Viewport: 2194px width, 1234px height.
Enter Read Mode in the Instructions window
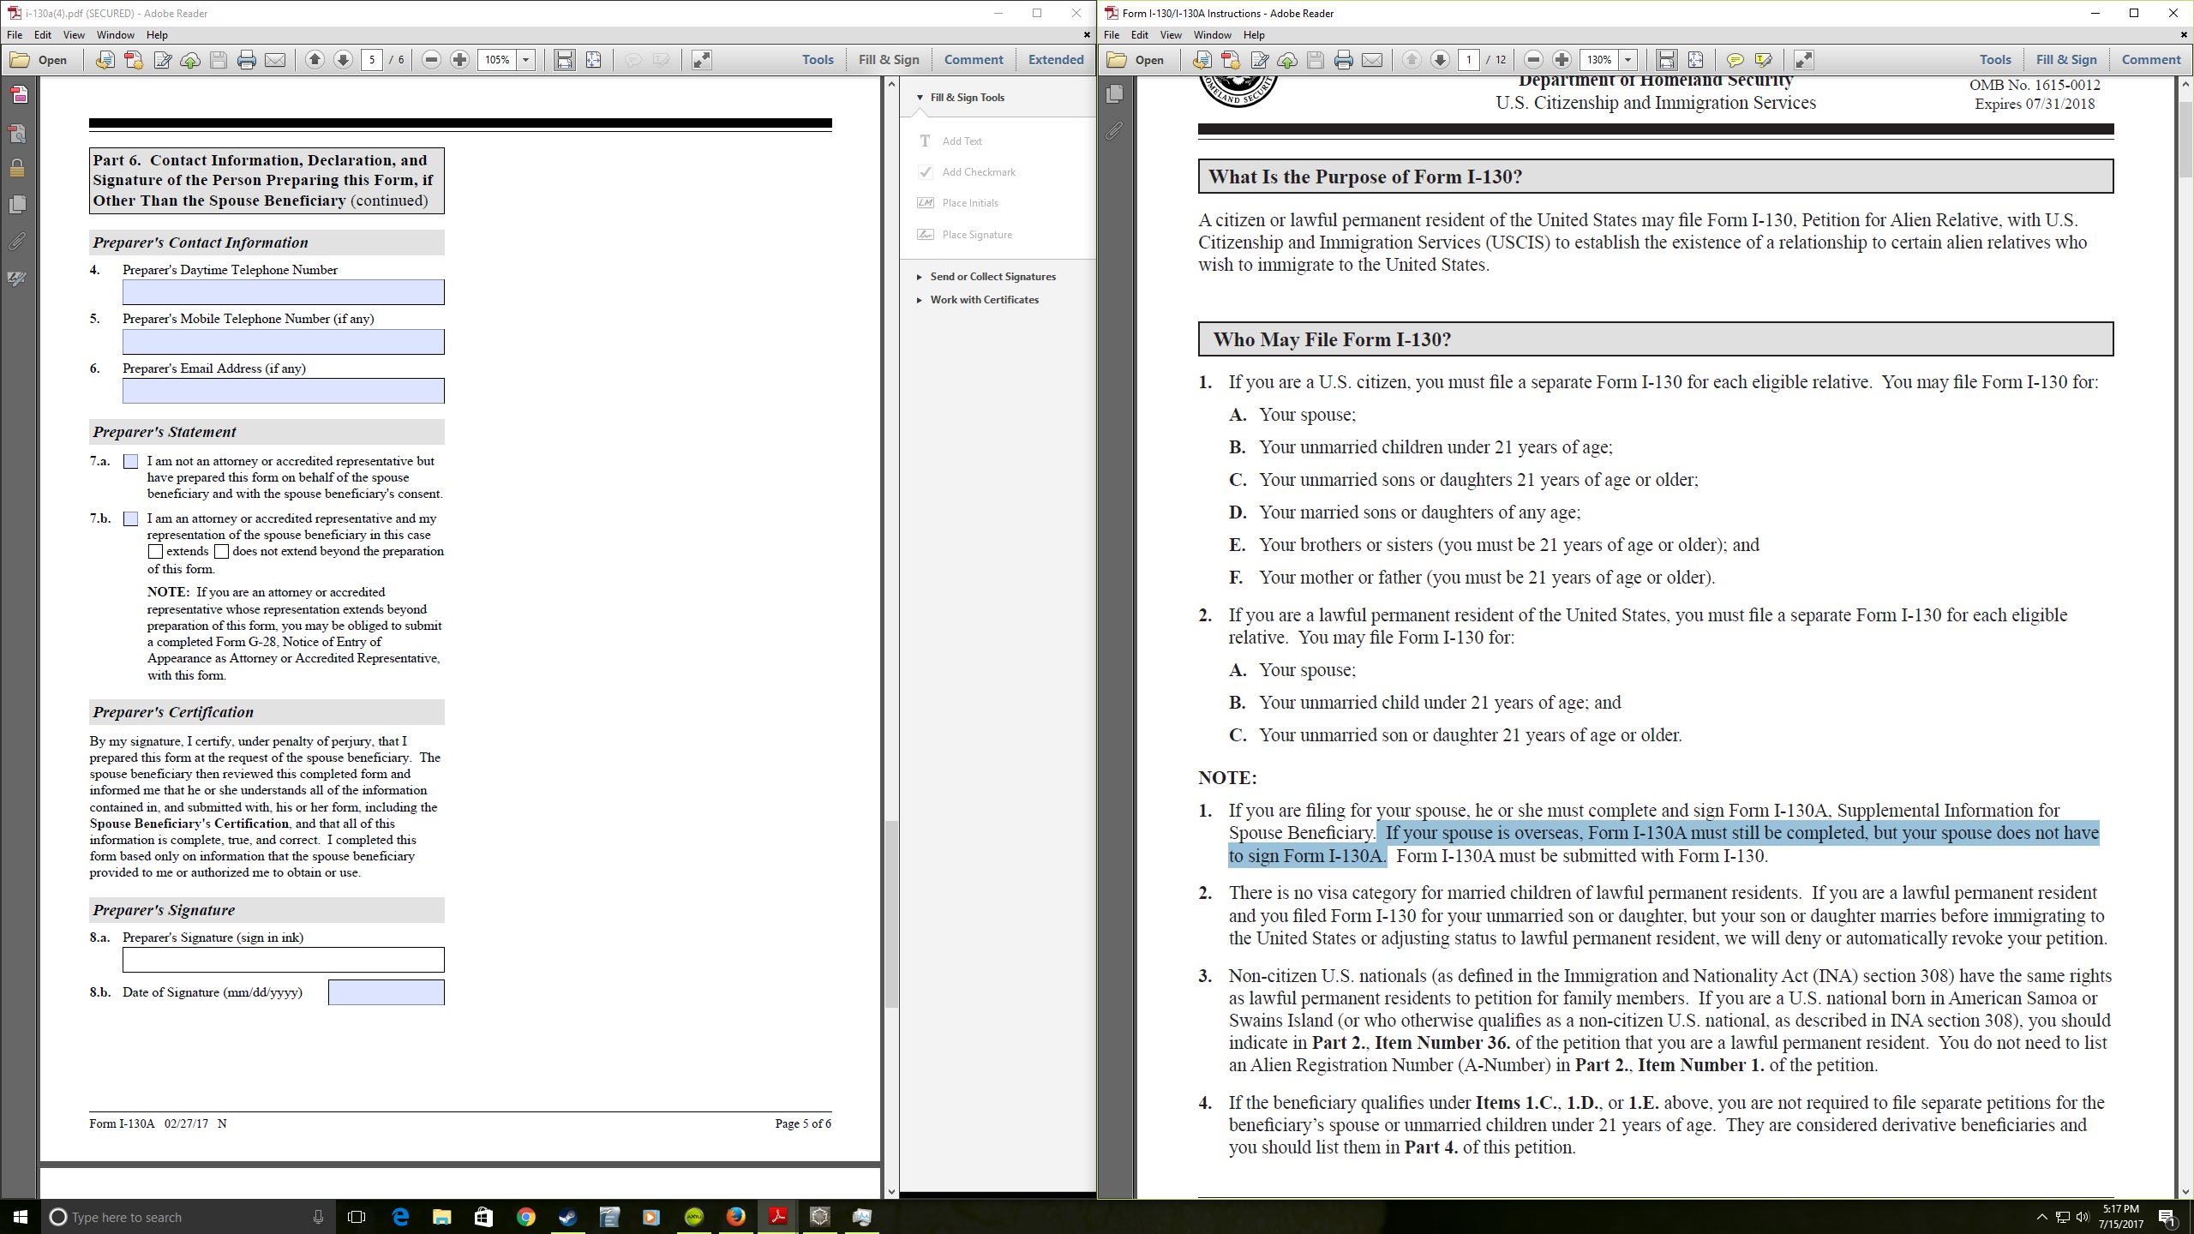(1804, 60)
